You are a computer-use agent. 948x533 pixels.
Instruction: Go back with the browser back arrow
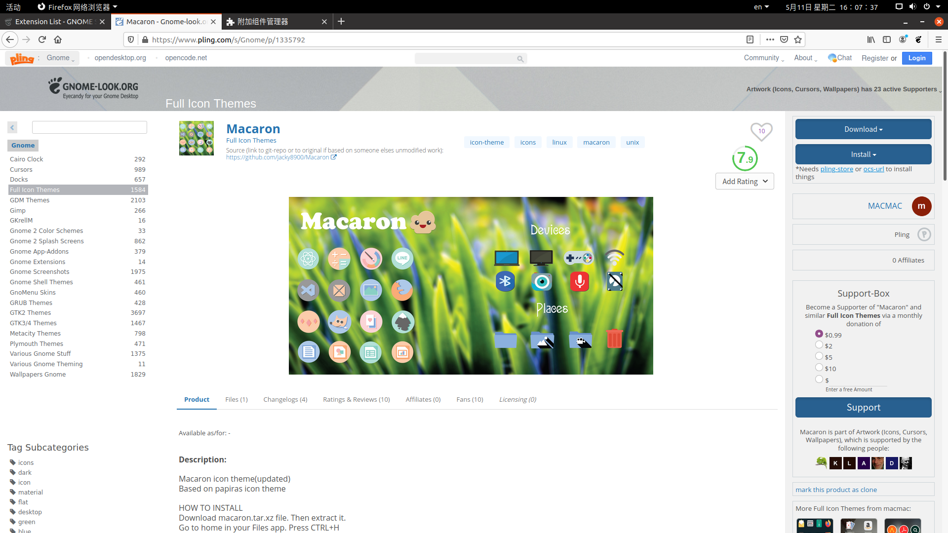pyautogui.click(x=10, y=39)
